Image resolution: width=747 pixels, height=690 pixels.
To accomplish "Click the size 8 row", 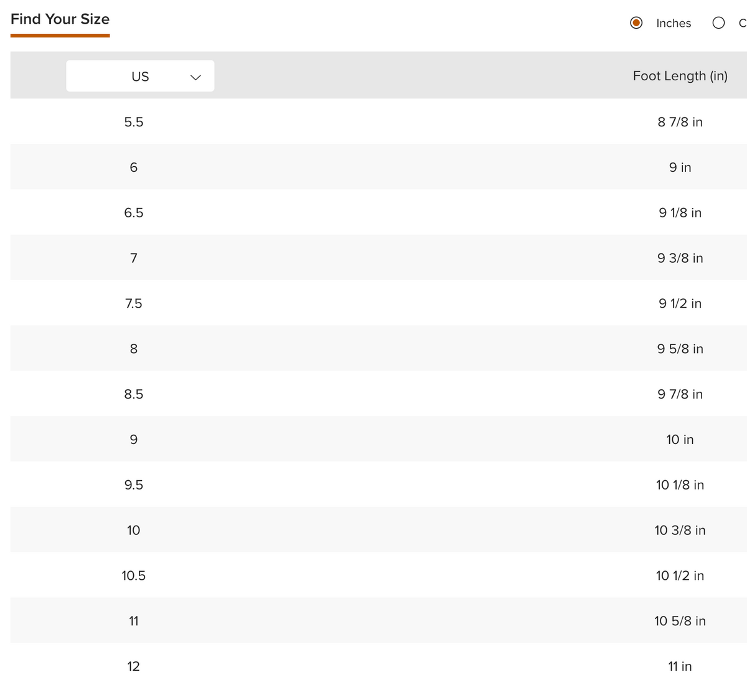I will 378,348.
